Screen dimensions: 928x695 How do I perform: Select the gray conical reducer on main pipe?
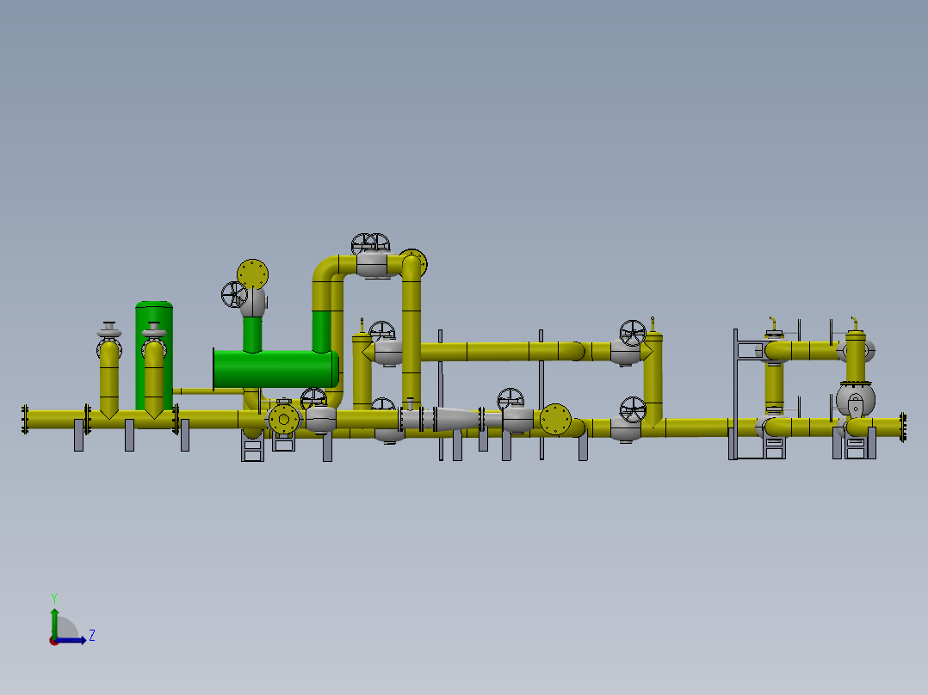(x=457, y=419)
